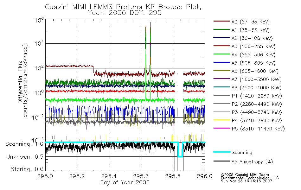
Task: Click the blue A5 legend line
Action: (222, 62)
